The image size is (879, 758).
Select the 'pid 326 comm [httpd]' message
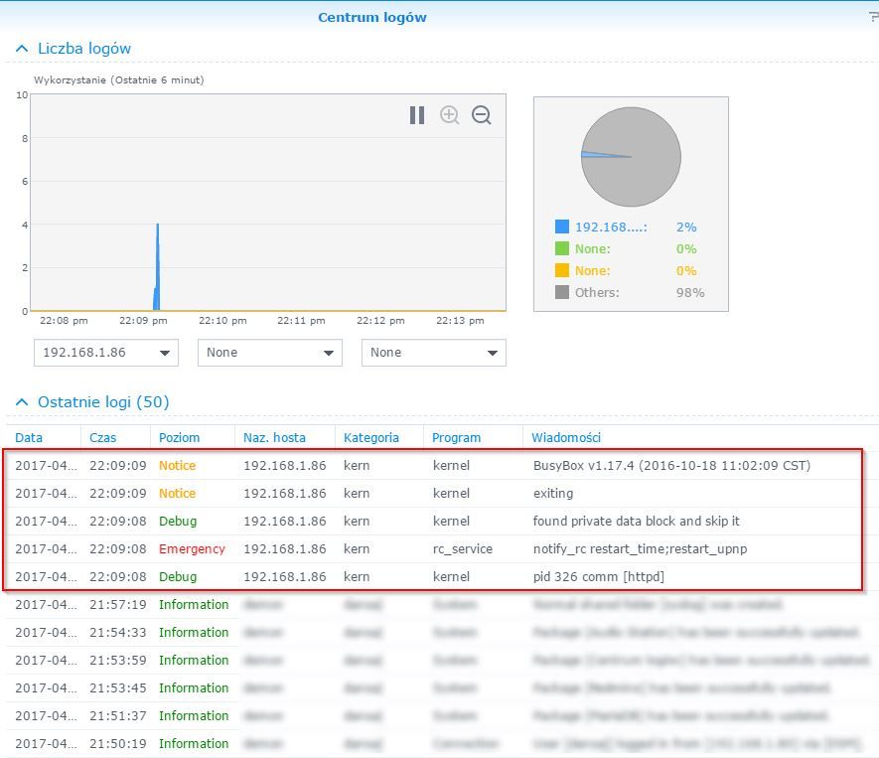(598, 577)
